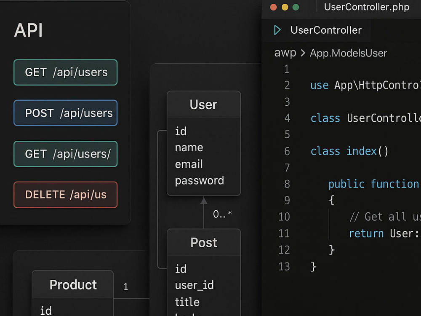421x316 pixels.
Task: Click the password field in User entity
Action: (x=200, y=181)
